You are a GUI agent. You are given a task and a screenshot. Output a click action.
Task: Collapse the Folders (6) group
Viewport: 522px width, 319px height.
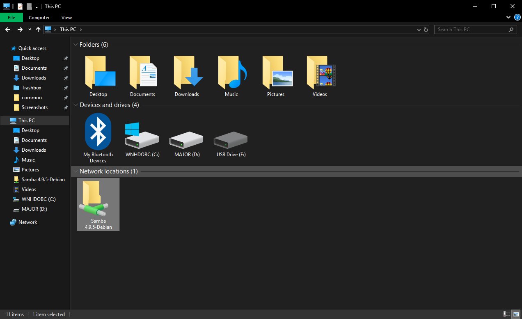coord(76,44)
